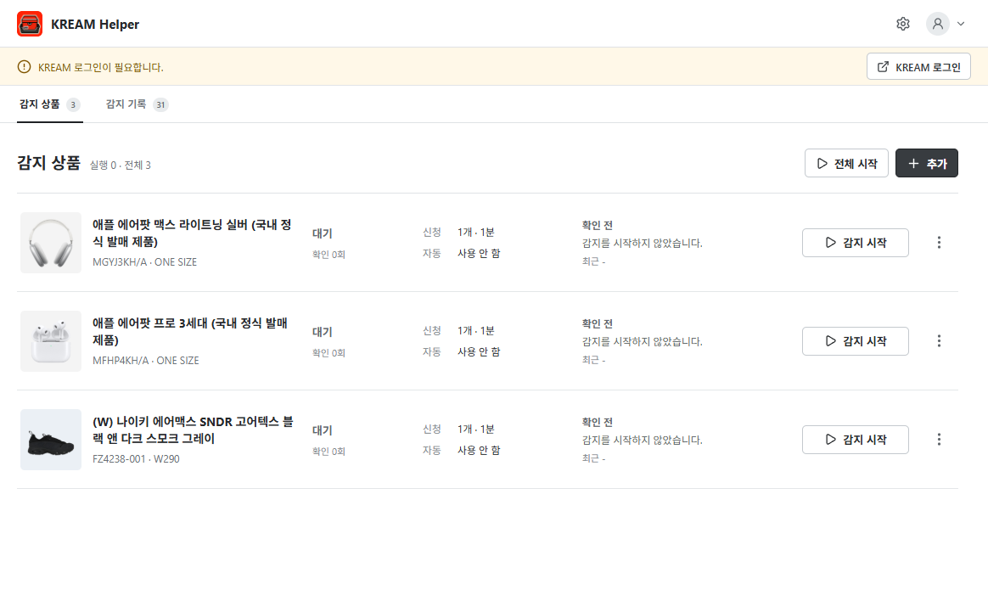988x612 pixels.
Task: Click the 실행 0 · 전체 3 summary text
Action: tap(121, 166)
